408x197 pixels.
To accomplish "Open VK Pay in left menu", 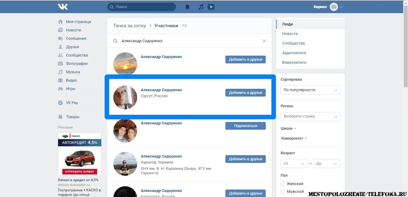I will (72, 103).
